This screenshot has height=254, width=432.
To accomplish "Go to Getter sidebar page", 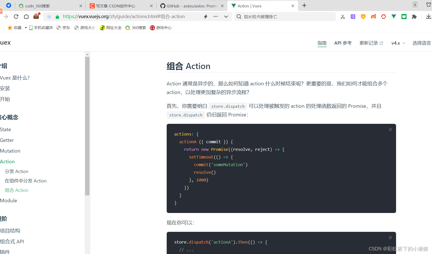I will point(7,140).
